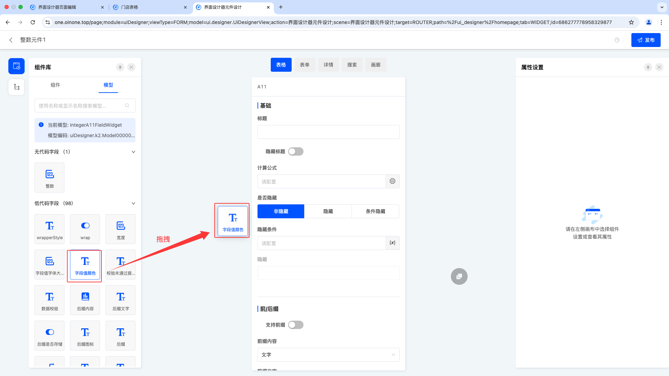Viewport: 669px width, 376px height.
Task: Select the 整数 no-code field widget
Action: click(49, 178)
